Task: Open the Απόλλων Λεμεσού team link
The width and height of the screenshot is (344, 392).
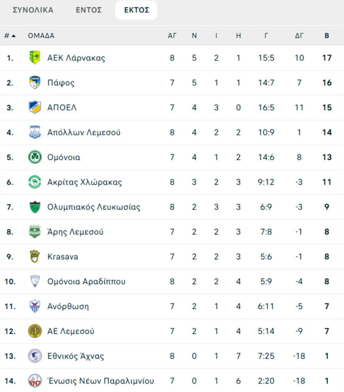Action: [84, 133]
